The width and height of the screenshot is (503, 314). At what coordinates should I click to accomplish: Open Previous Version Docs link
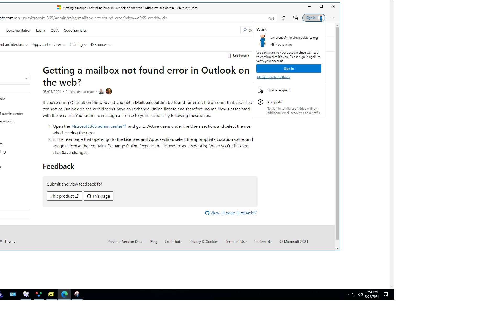tap(125, 242)
